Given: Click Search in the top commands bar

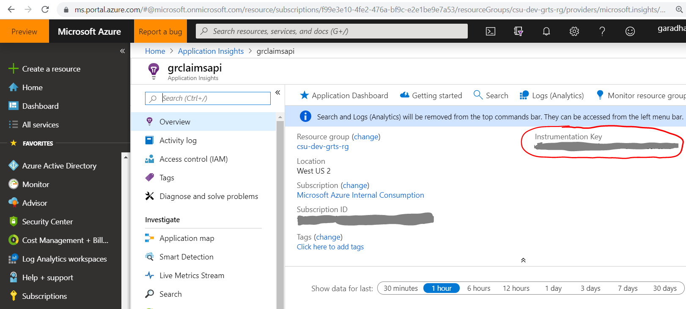Looking at the screenshot, I should click(491, 96).
